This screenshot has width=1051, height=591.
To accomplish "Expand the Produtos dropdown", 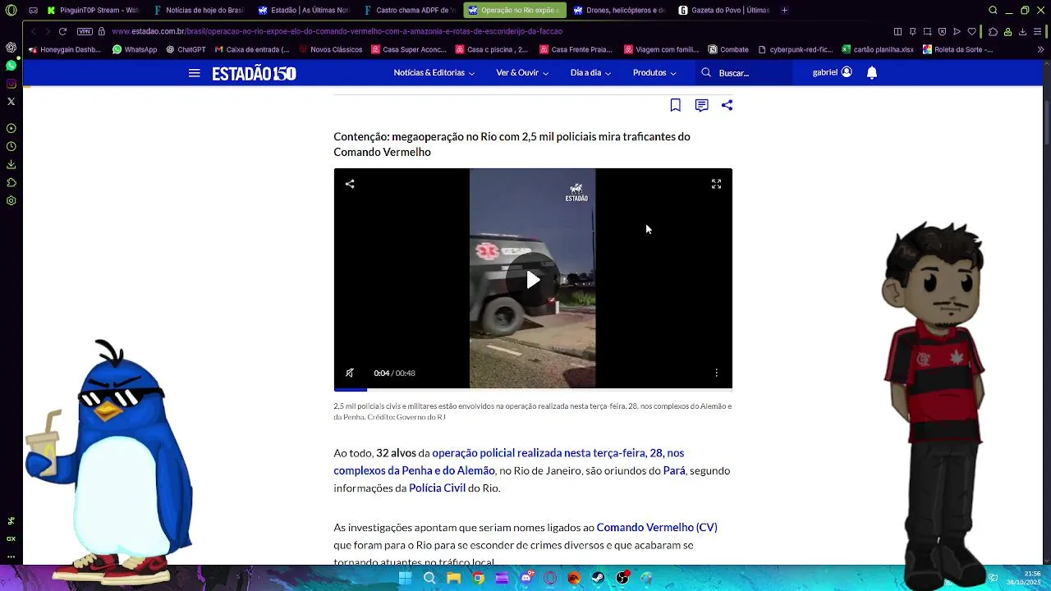I will click(x=654, y=73).
